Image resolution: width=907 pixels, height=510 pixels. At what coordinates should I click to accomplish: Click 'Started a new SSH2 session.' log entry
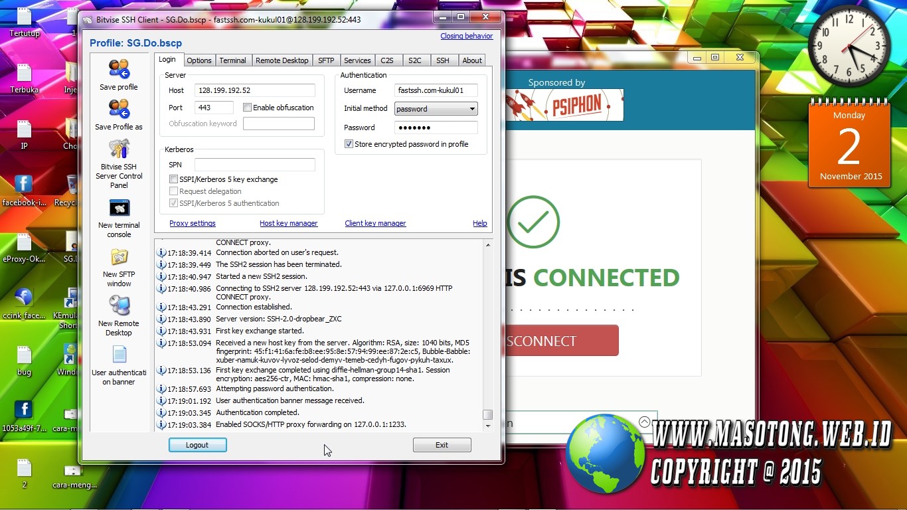(x=262, y=276)
